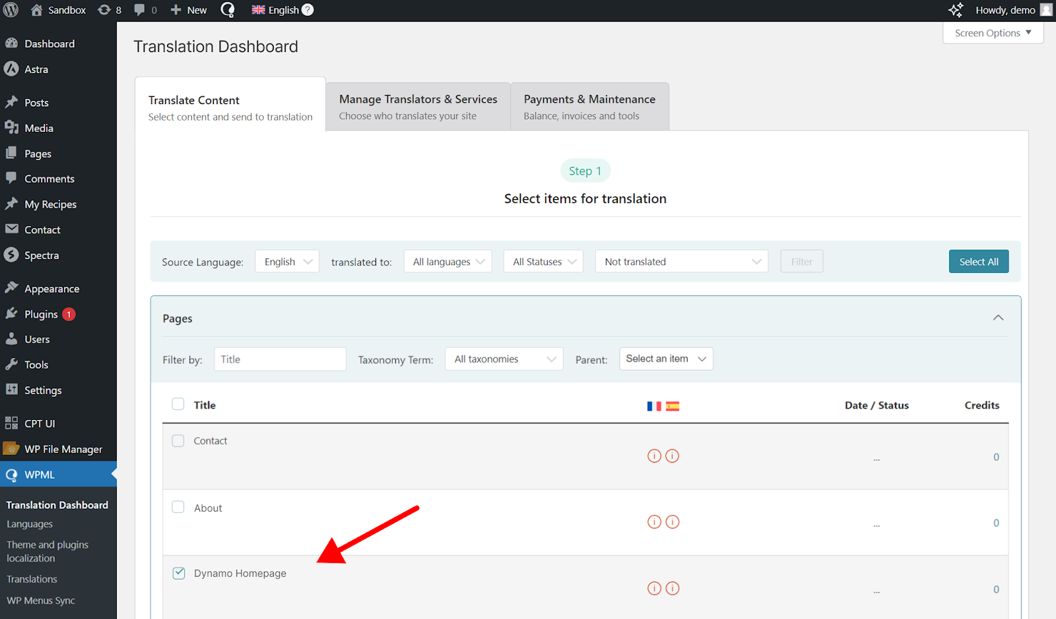The width and height of the screenshot is (1056, 619).
Task: Click the AI sparkle icon near Howdy
Action: [955, 10]
